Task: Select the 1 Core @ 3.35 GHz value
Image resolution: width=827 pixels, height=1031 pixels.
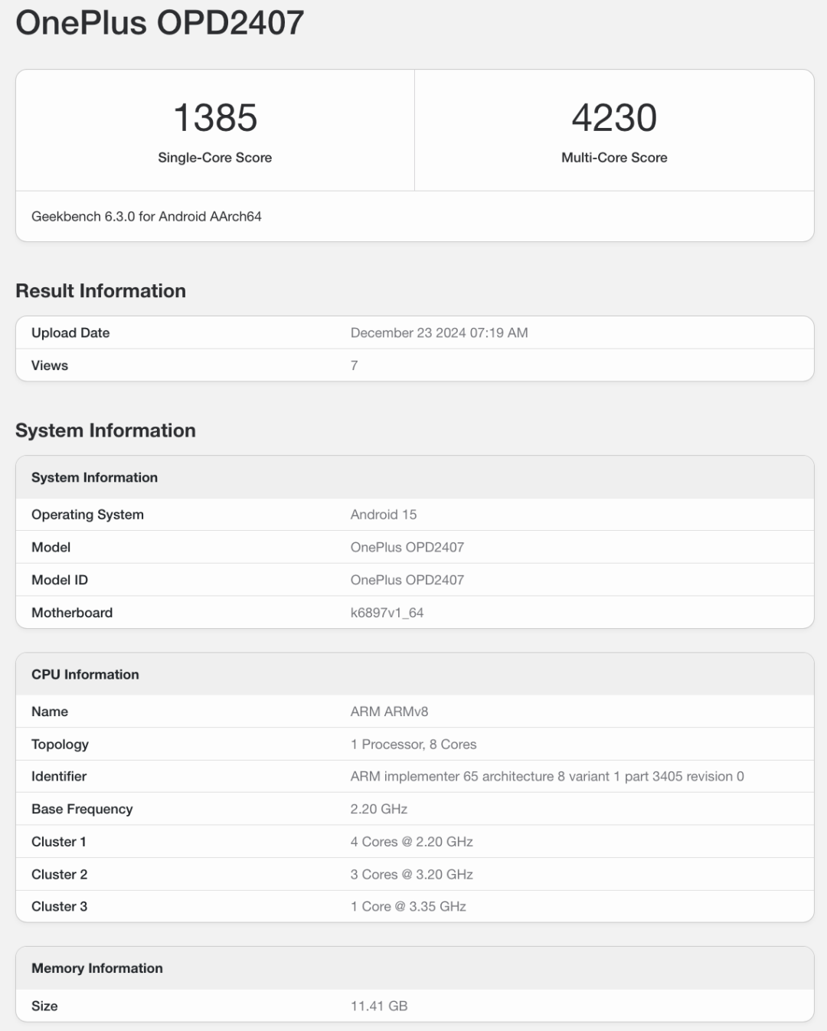Action: coord(408,907)
